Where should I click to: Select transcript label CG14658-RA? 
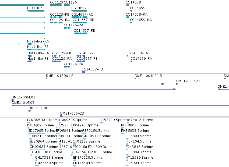tap(136, 15)
